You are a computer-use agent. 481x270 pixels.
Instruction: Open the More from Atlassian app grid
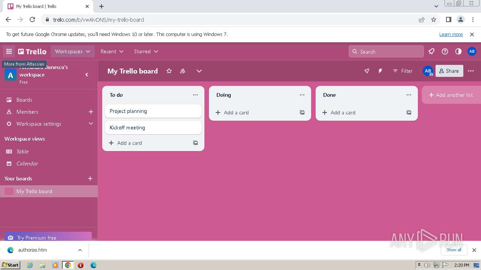9,51
